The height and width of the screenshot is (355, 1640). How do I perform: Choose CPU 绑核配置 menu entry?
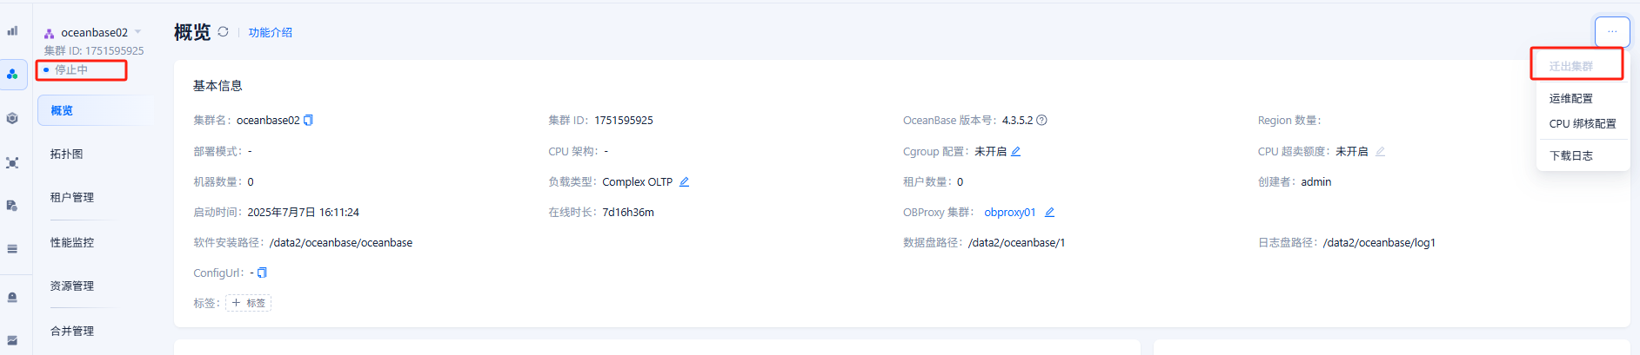(x=1583, y=124)
